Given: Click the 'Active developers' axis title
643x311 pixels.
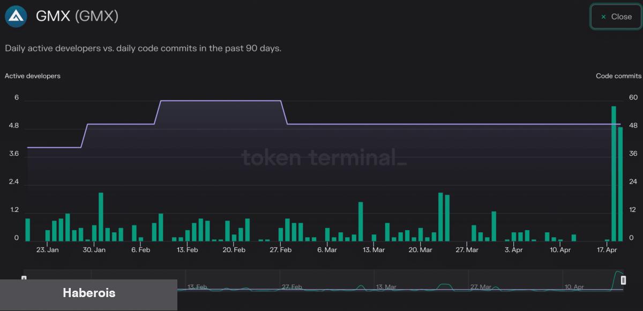Looking at the screenshot, I should tap(33, 76).
